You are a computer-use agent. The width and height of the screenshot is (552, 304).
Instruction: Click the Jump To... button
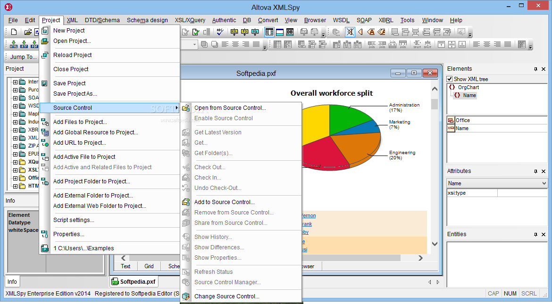click(x=23, y=57)
